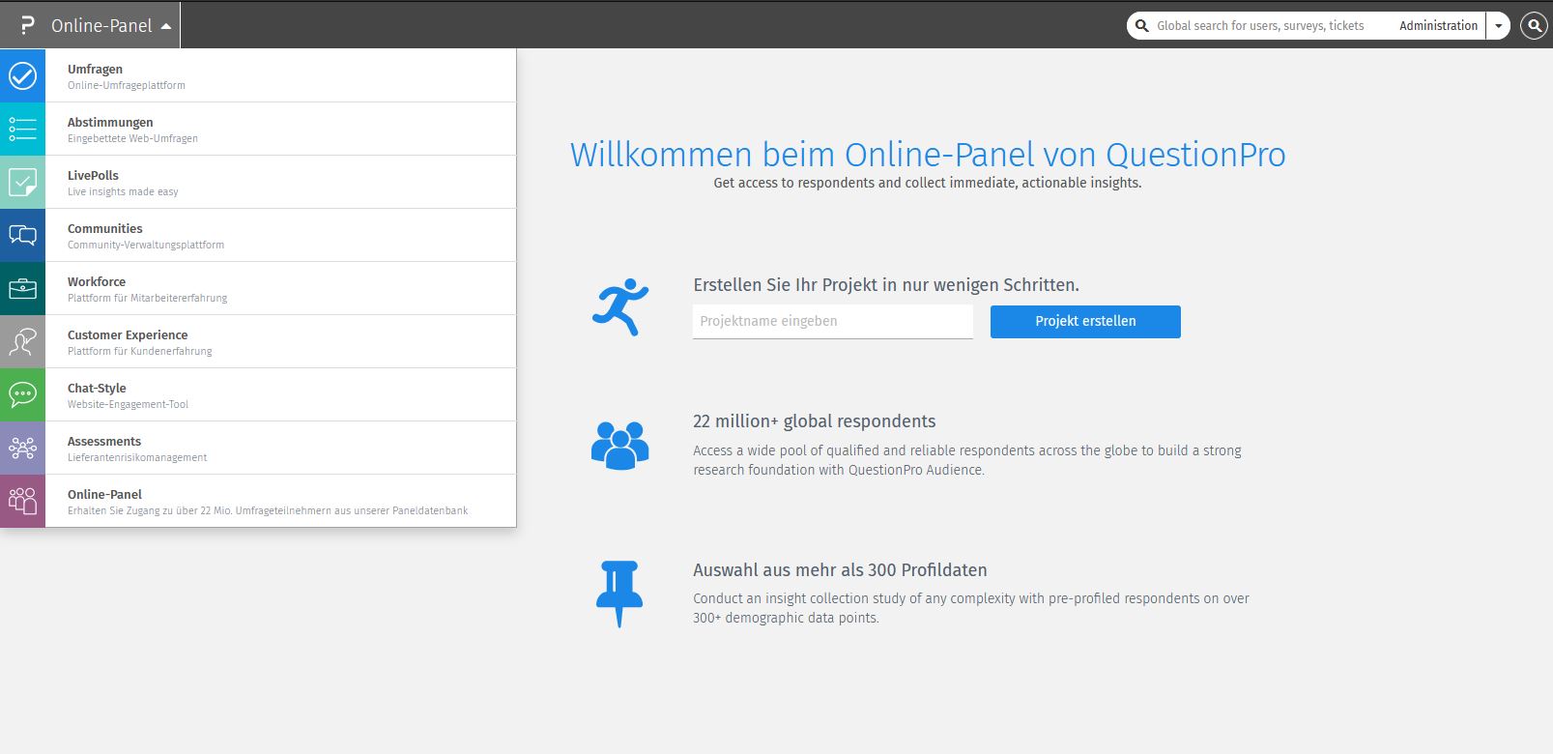The image size is (1553, 754).
Task: Click the QuestionPro logo icon
Action: point(27,26)
